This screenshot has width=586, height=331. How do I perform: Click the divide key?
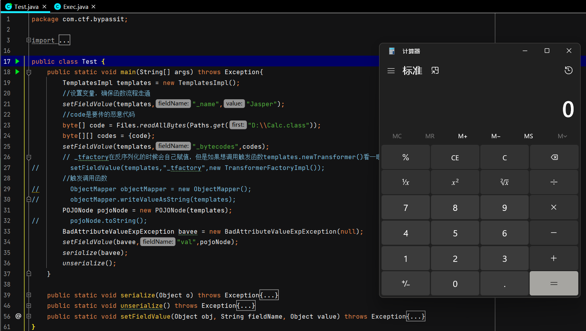(554, 182)
